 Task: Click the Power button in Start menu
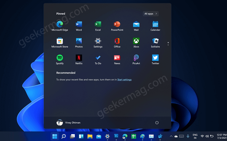click(157, 122)
